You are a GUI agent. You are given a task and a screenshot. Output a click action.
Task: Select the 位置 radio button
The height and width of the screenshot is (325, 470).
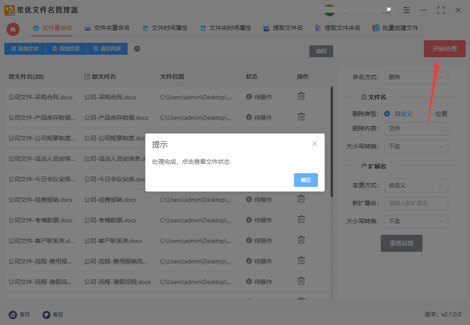(428, 114)
